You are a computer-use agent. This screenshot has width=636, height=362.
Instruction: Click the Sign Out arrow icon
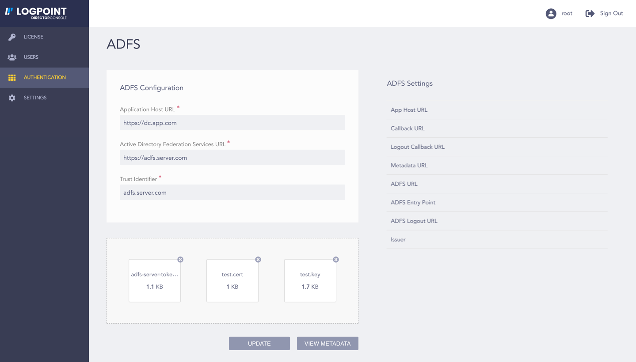[x=590, y=13]
